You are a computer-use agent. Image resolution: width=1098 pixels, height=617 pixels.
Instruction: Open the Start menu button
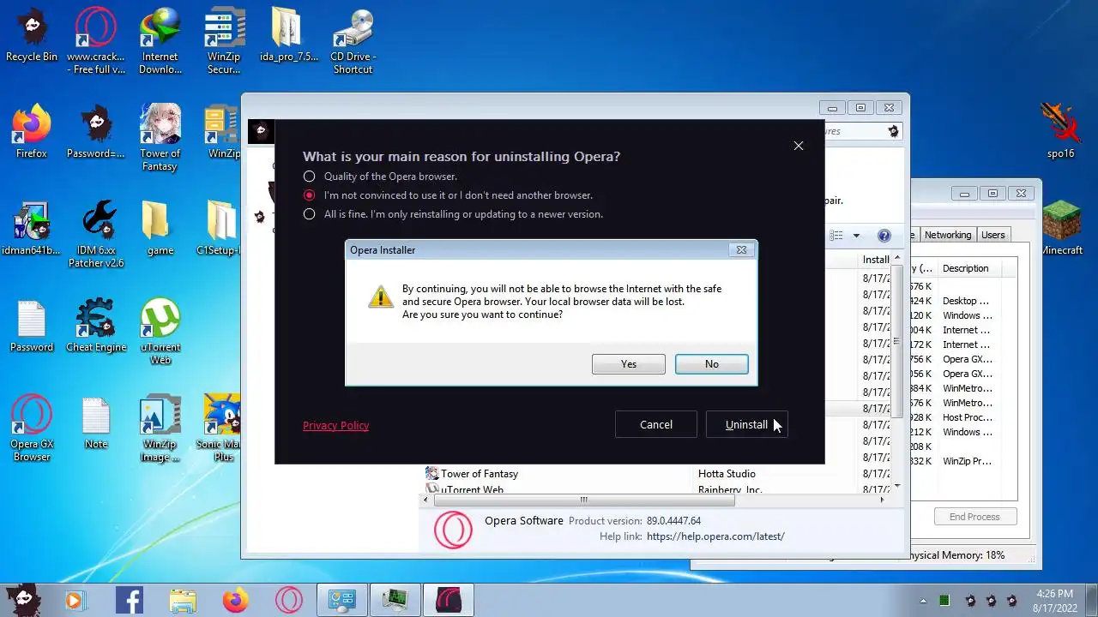point(23,599)
